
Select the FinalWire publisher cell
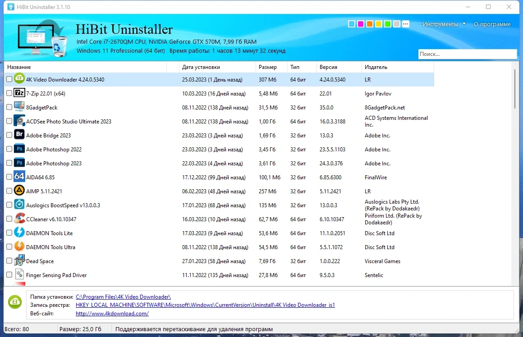(x=376, y=178)
